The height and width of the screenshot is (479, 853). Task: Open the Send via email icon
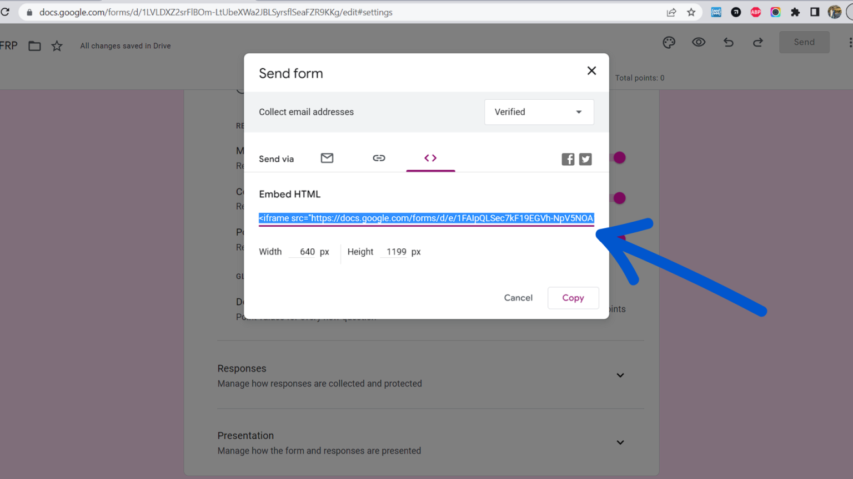(327, 158)
